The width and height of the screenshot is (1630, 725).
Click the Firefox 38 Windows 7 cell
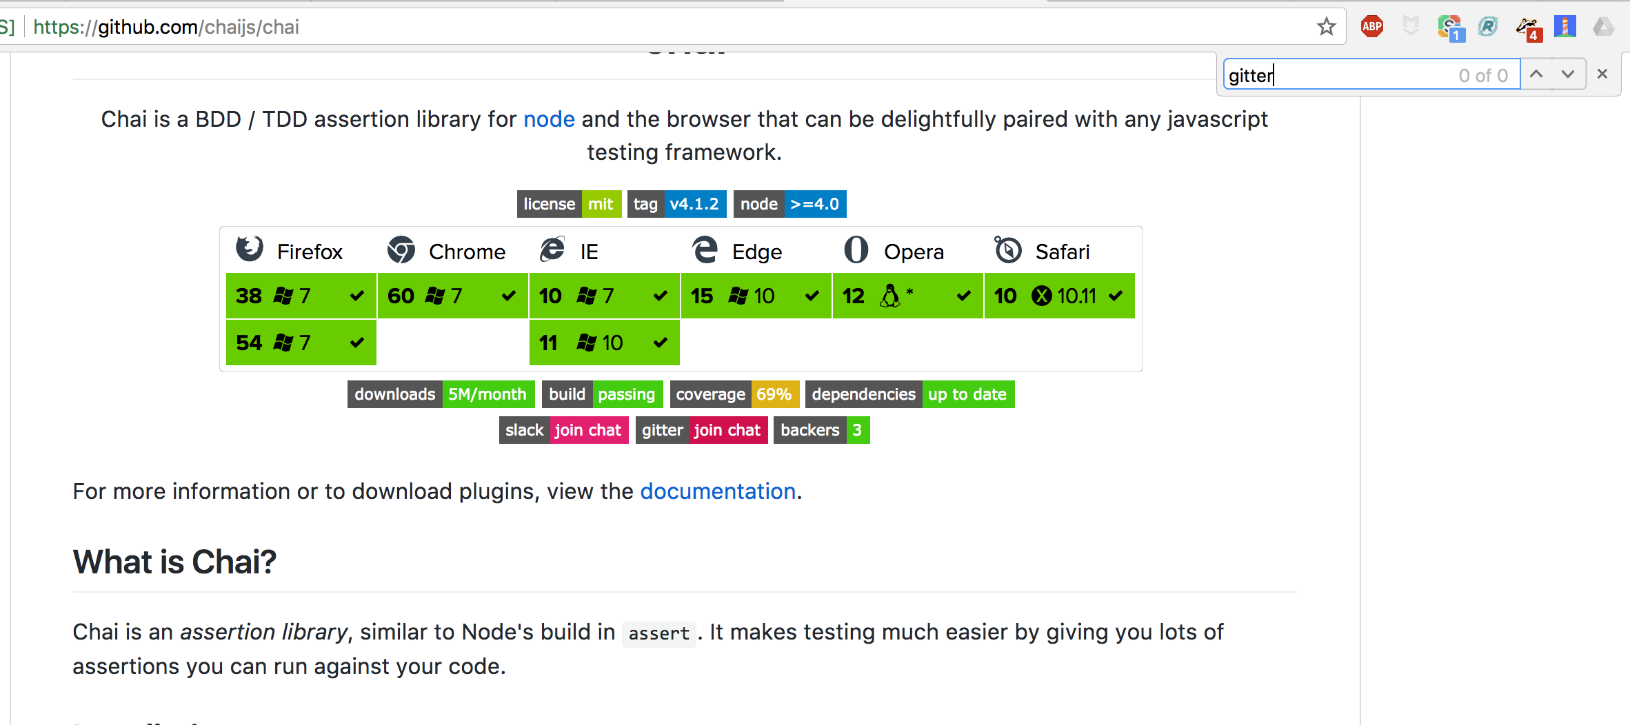[x=301, y=296]
